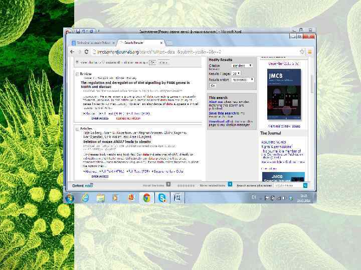Tick the checkbox next to Articles result
The image size is (361, 270).
77,129
